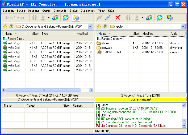
Task: Sort remote files by Size column
Action: coord(134,34)
